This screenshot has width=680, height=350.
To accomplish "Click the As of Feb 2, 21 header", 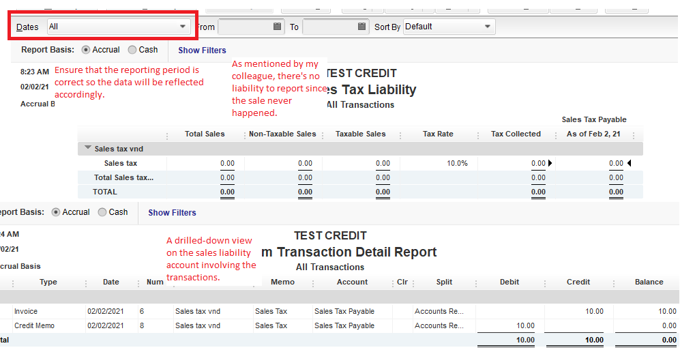I will point(593,134).
